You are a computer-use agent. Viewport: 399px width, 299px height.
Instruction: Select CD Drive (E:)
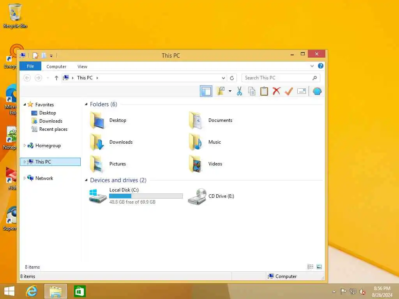(211, 196)
